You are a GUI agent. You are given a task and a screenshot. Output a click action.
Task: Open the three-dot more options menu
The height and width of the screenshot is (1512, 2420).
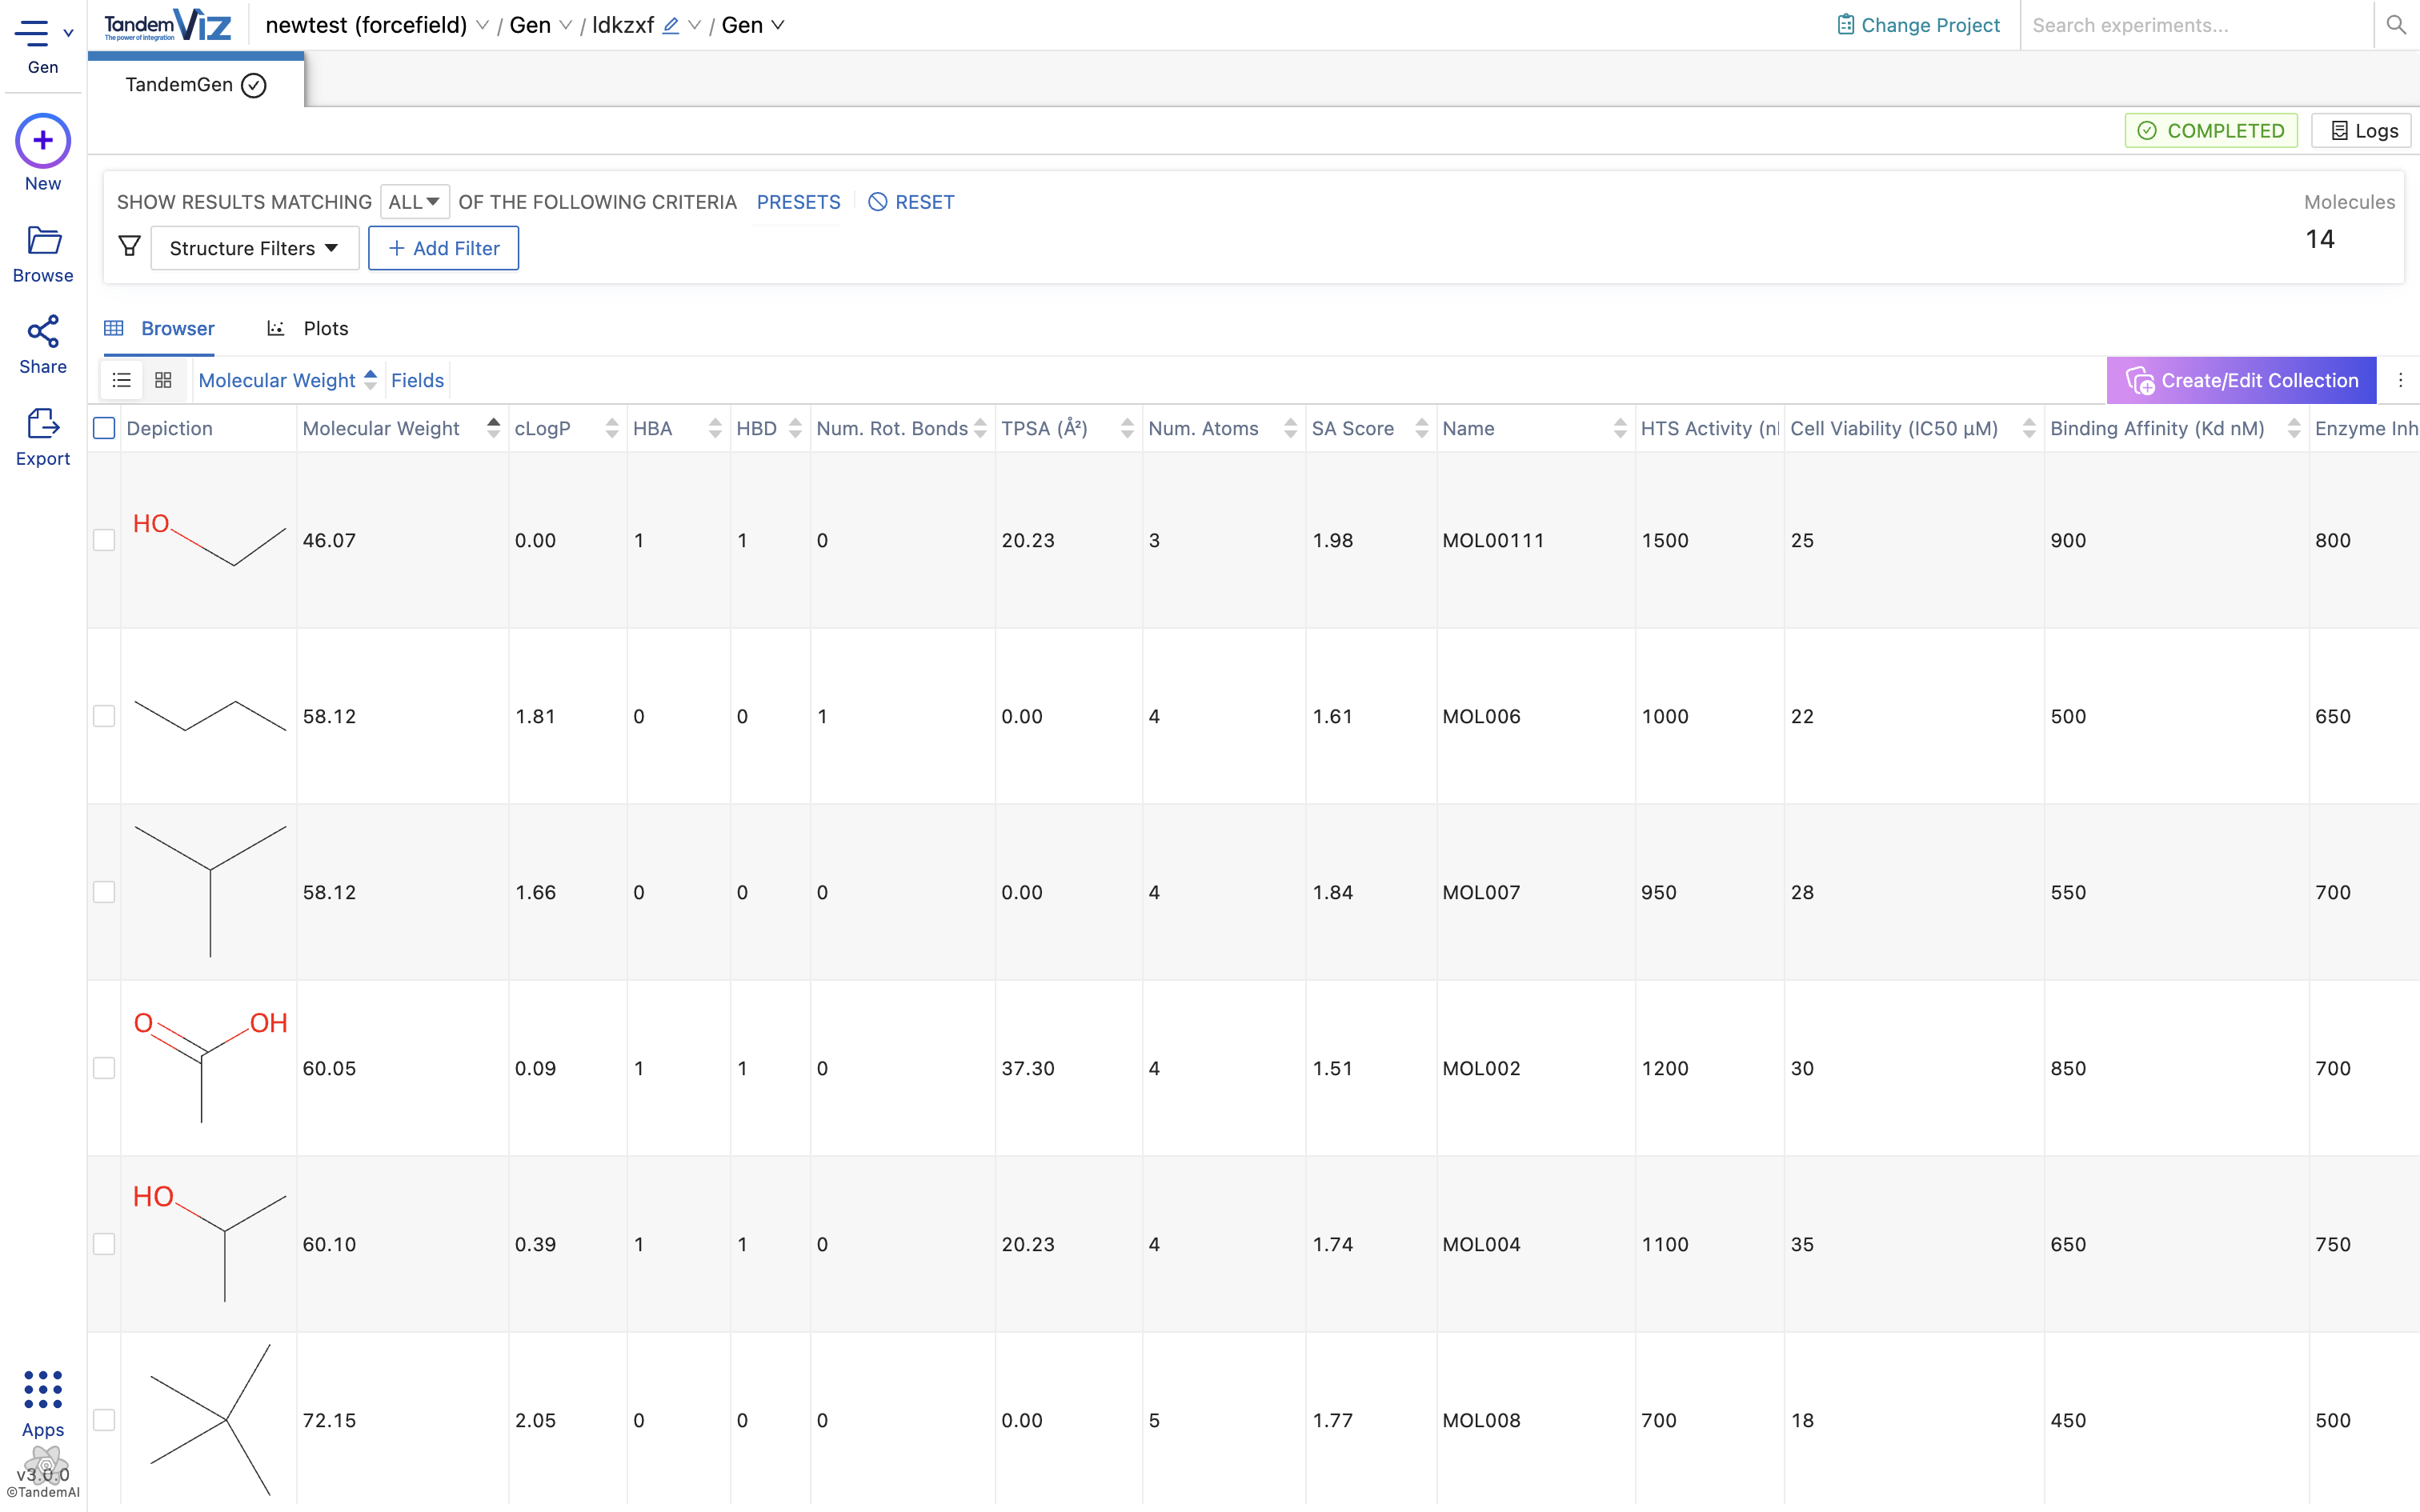click(2400, 380)
